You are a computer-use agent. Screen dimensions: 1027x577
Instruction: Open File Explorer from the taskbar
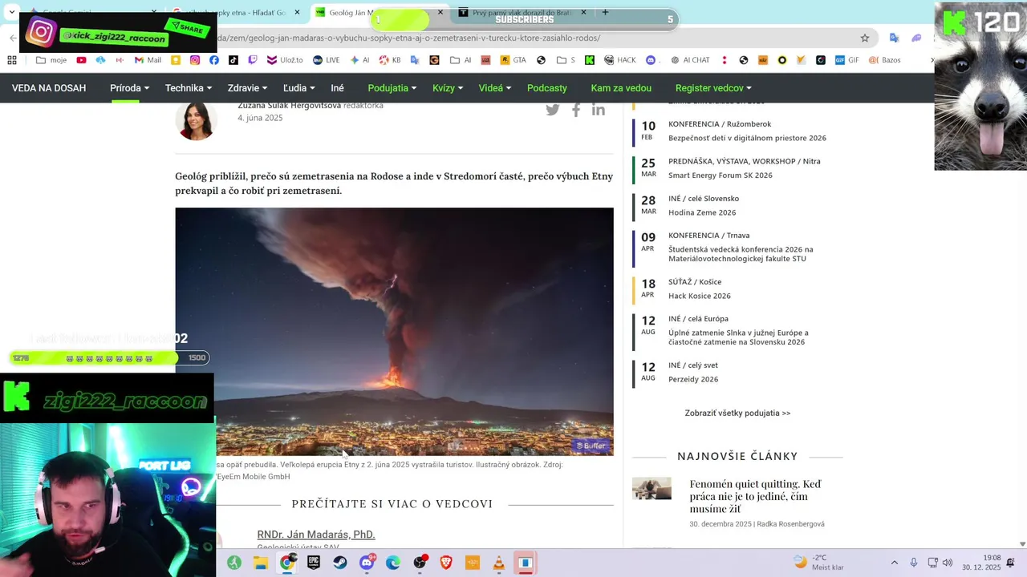coord(261,563)
